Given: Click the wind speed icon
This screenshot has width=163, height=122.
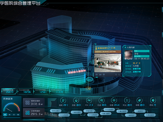Looking at the screenshot, I should tap(102, 100).
